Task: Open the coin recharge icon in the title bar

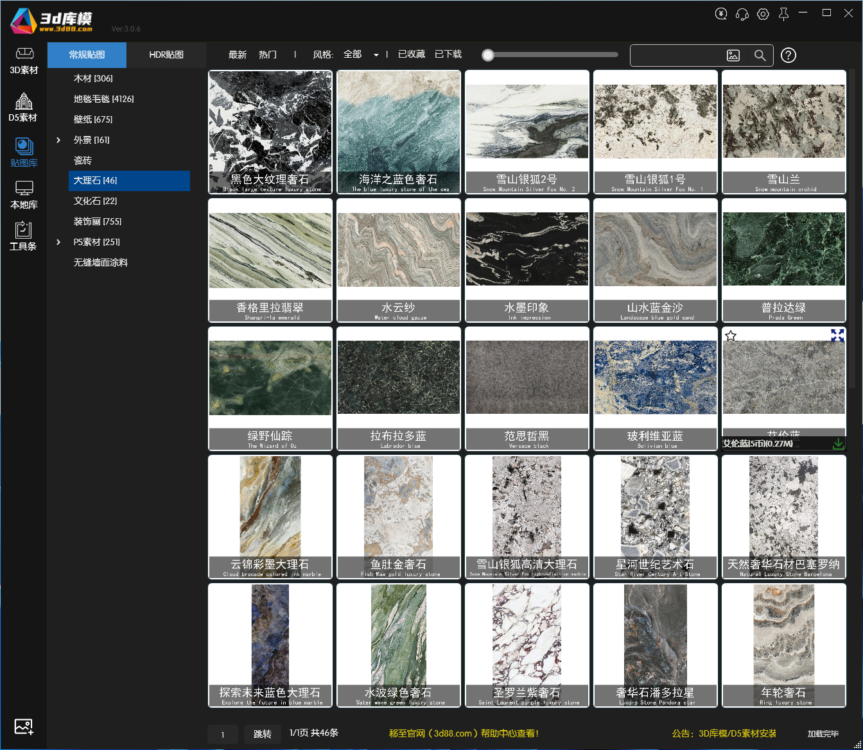Action: 721,13
